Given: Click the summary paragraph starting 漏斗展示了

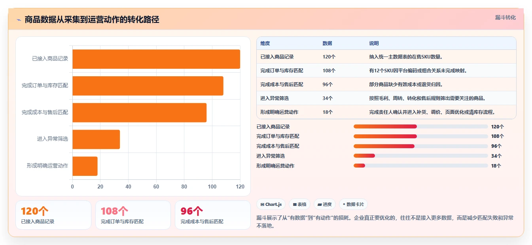Looking at the screenshot, I should (385, 222).
